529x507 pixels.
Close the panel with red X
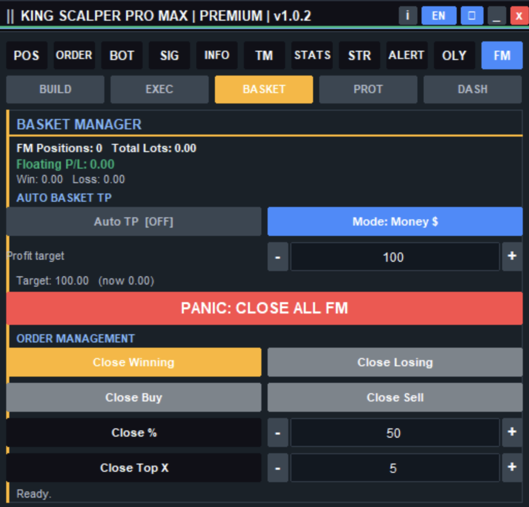pyautogui.click(x=519, y=16)
